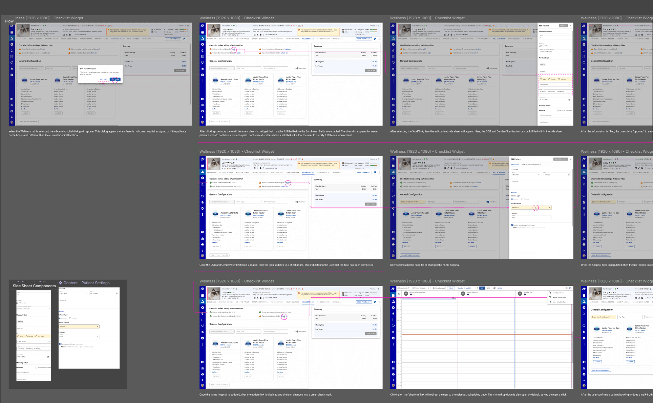Click the Flow tag at canvas top-left

coord(9,21)
